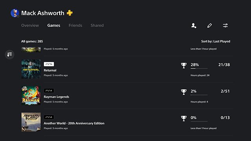
Task: Click the Returnal trophy icon
Action: [x=184, y=65]
